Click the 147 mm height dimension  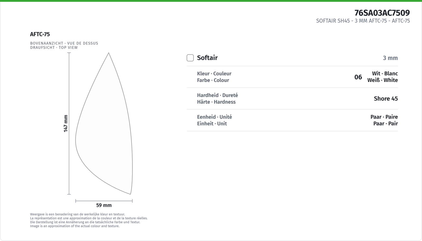click(x=66, y=123)
